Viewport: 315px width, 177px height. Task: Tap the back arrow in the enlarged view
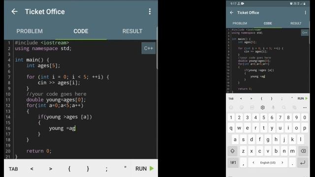(14, 12)
